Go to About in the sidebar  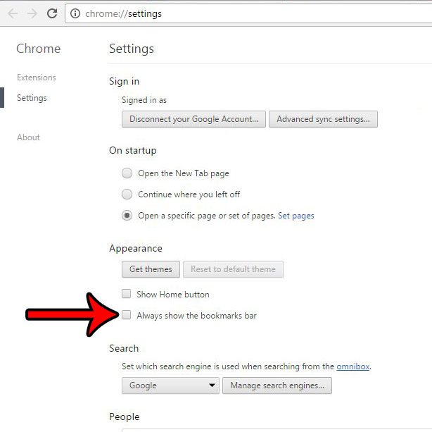coord(28,137)
